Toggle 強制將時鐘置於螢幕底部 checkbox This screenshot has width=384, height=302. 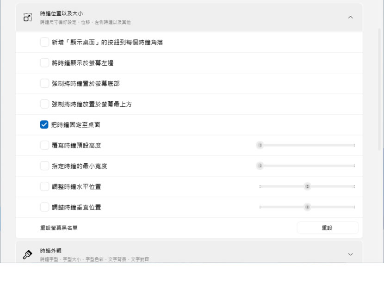click(x=44, y=83)
